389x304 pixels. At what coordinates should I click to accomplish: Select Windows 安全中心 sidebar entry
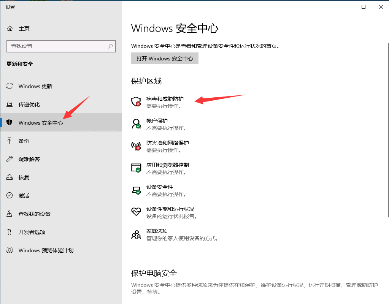pos(61,122)
